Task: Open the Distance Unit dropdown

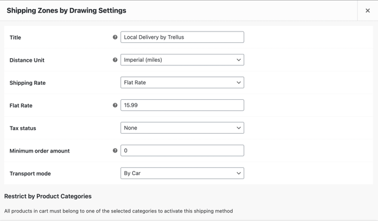Action: (x=182, y=60)
